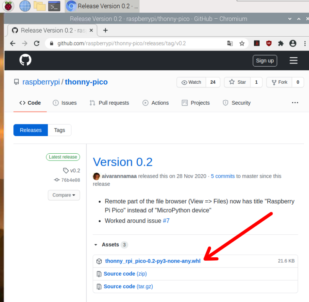Launch the Terminal from the taskbar
This screenshot has height=302, width=309.
[x=54, y=6]
